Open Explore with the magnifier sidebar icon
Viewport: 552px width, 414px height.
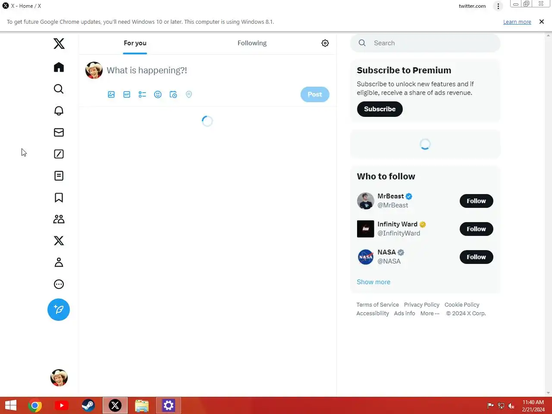[59, 89]
